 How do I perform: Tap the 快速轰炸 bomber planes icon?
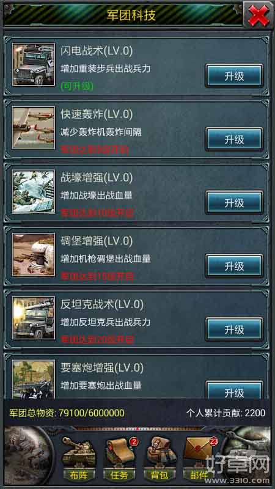click(34, 128)
